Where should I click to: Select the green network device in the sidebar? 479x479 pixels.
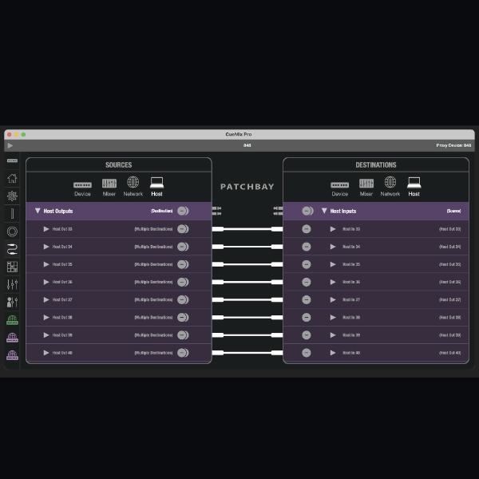tap(12, 320)
